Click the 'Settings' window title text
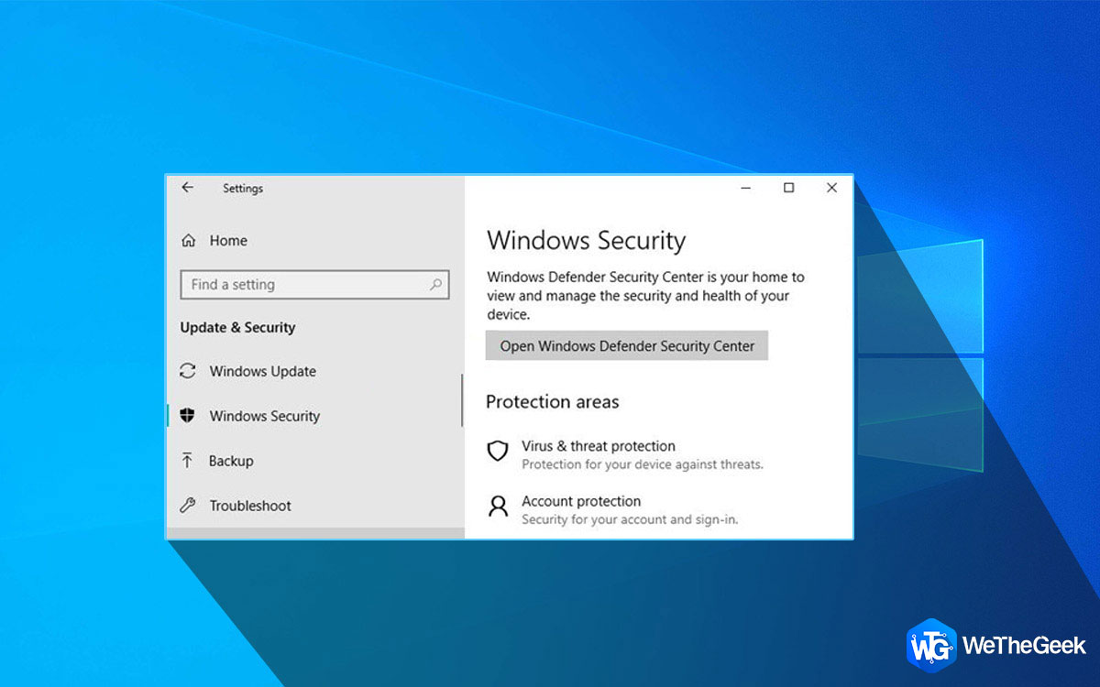The image size is (1100, 687). [243, 189]
